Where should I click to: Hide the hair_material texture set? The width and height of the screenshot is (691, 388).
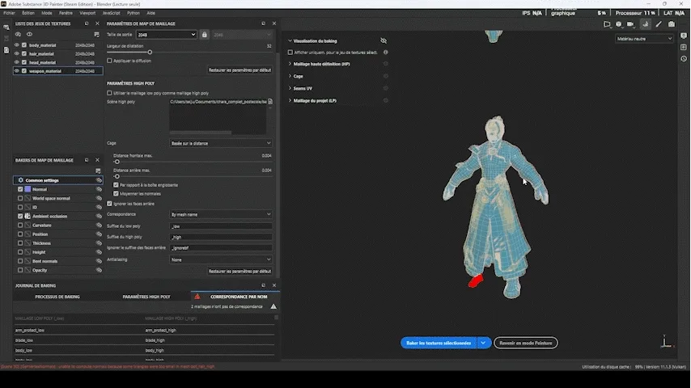click(x=16, y=53)
